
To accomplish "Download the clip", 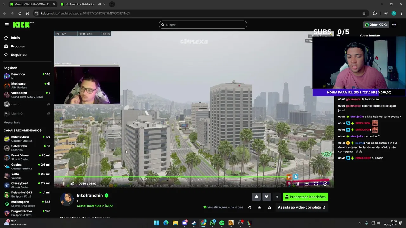I will 259,207.
